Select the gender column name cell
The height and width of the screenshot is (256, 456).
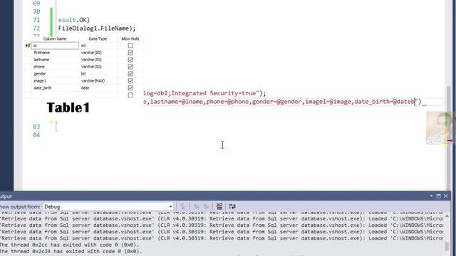(55, 74)
